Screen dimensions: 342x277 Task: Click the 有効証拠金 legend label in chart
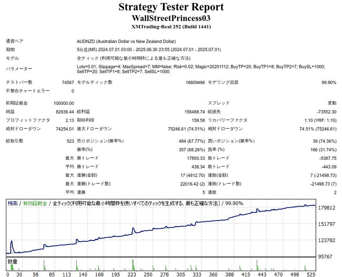[x=35, y=203]
